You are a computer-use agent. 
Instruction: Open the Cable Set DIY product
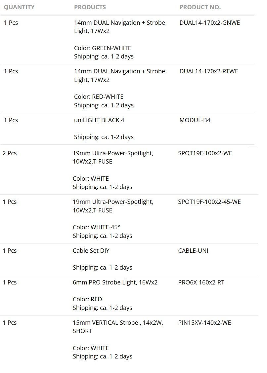point(91,251)
